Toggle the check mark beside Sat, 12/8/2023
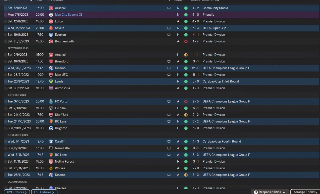 click(x=5, y=21)
